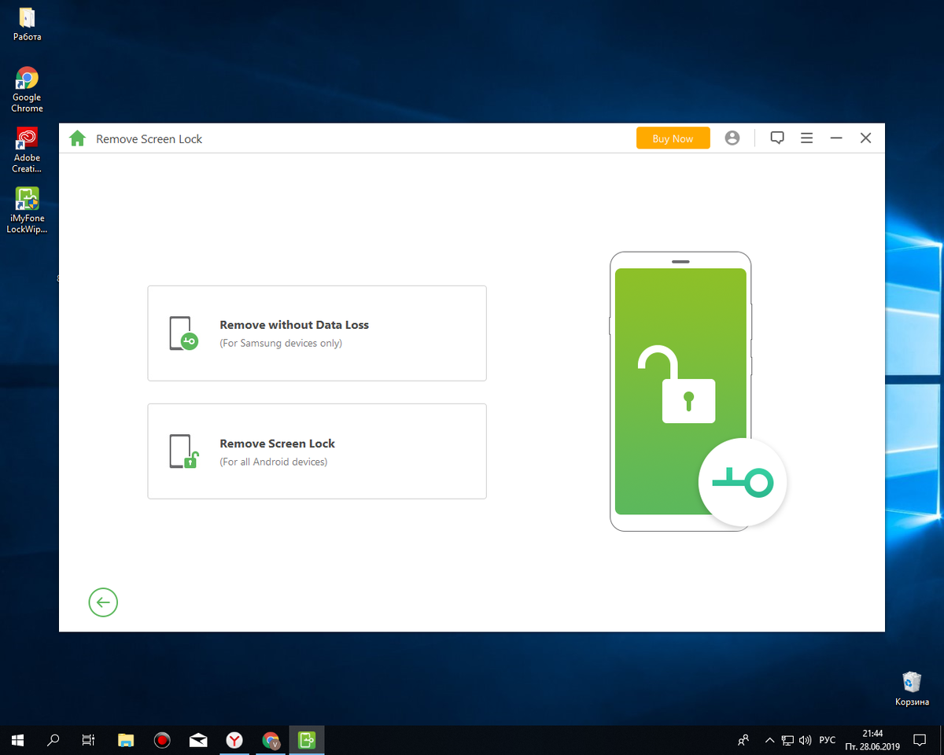
Task: Click the Buy Now button
Action: tap(673, 138)
